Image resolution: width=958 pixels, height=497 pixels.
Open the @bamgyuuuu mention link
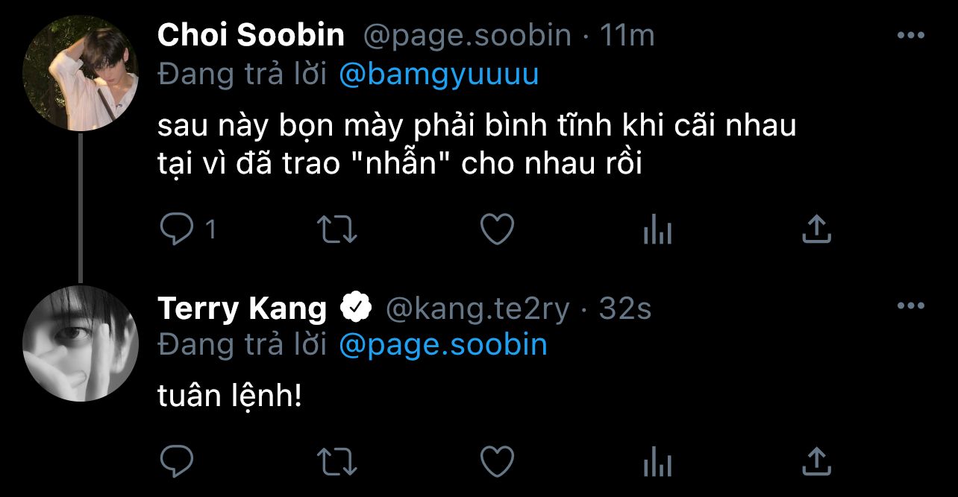coord(438,75)
